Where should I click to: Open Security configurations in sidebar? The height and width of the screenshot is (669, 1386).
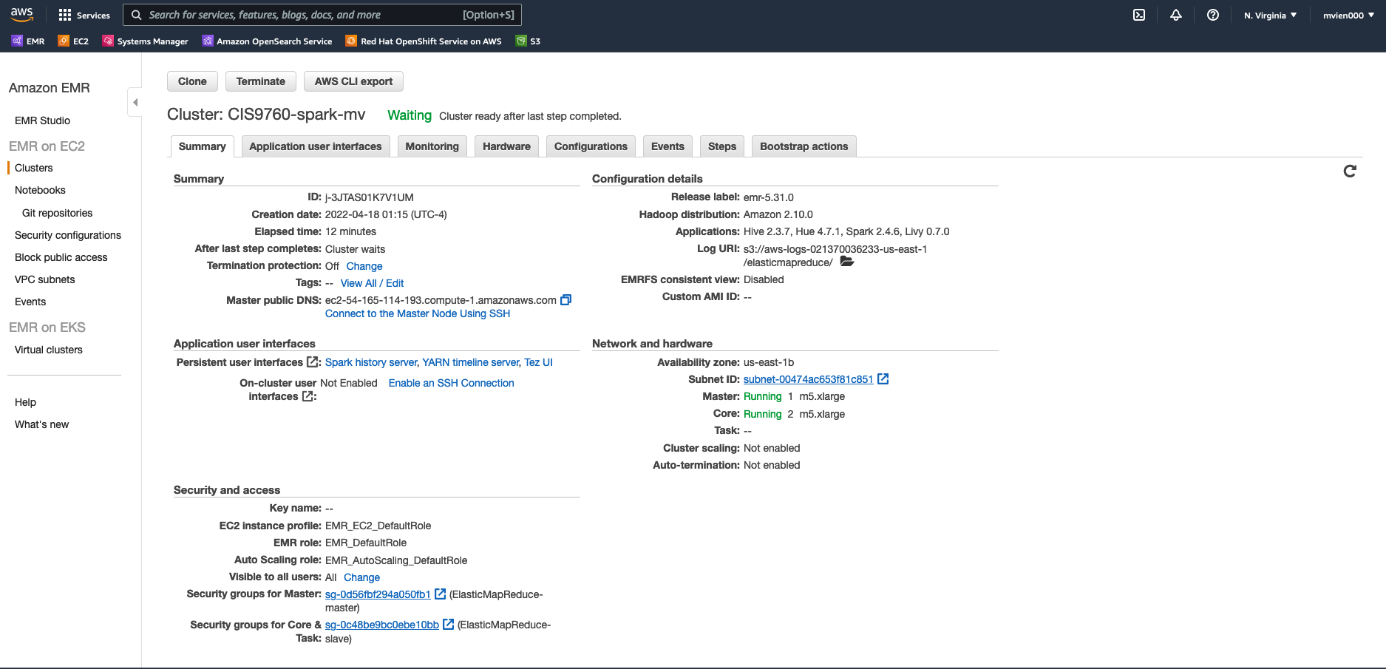[x=68, y=235]
